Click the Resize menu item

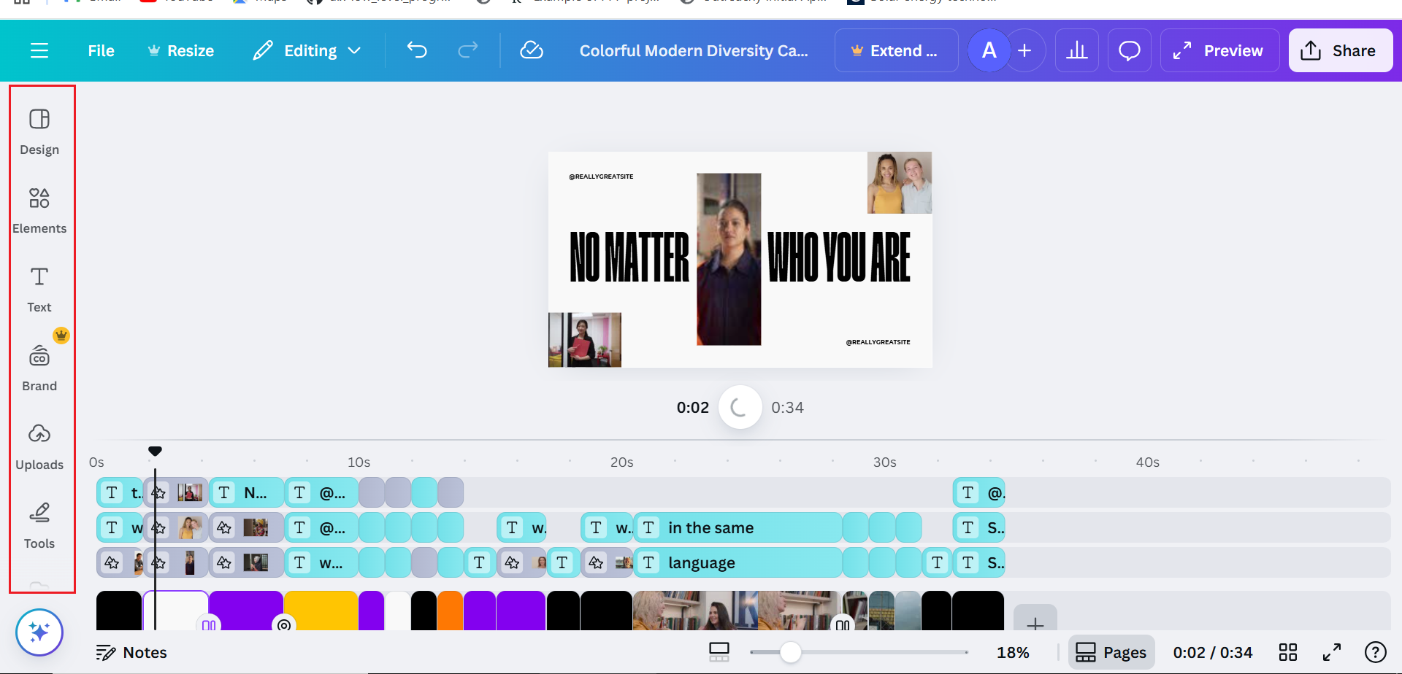180,50
